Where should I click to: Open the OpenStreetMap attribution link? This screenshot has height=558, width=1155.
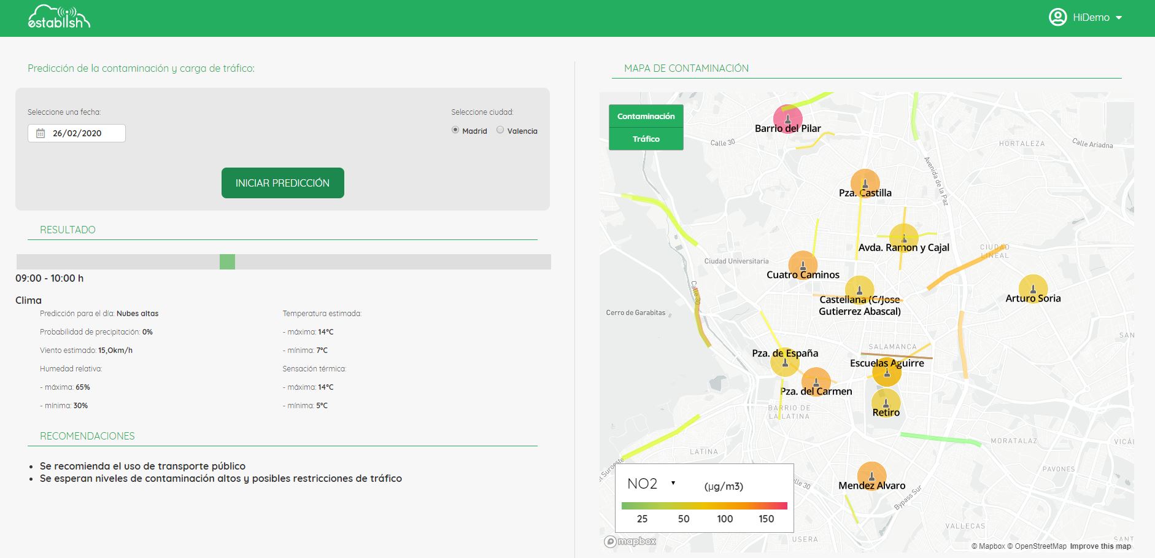pos(1037,546)
